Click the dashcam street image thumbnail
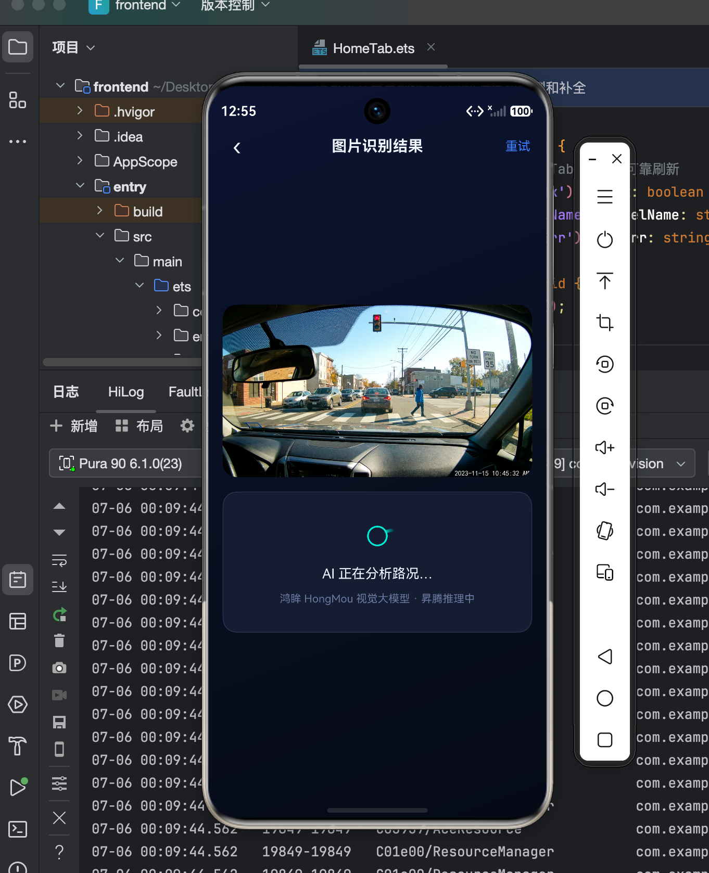The image size is (709, 873). coord(377,391)
